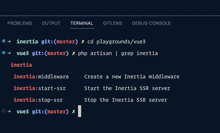The image size is (220, 133).
Task: Open the OUTPUT panel tab
Action: [x=51, y=23]
